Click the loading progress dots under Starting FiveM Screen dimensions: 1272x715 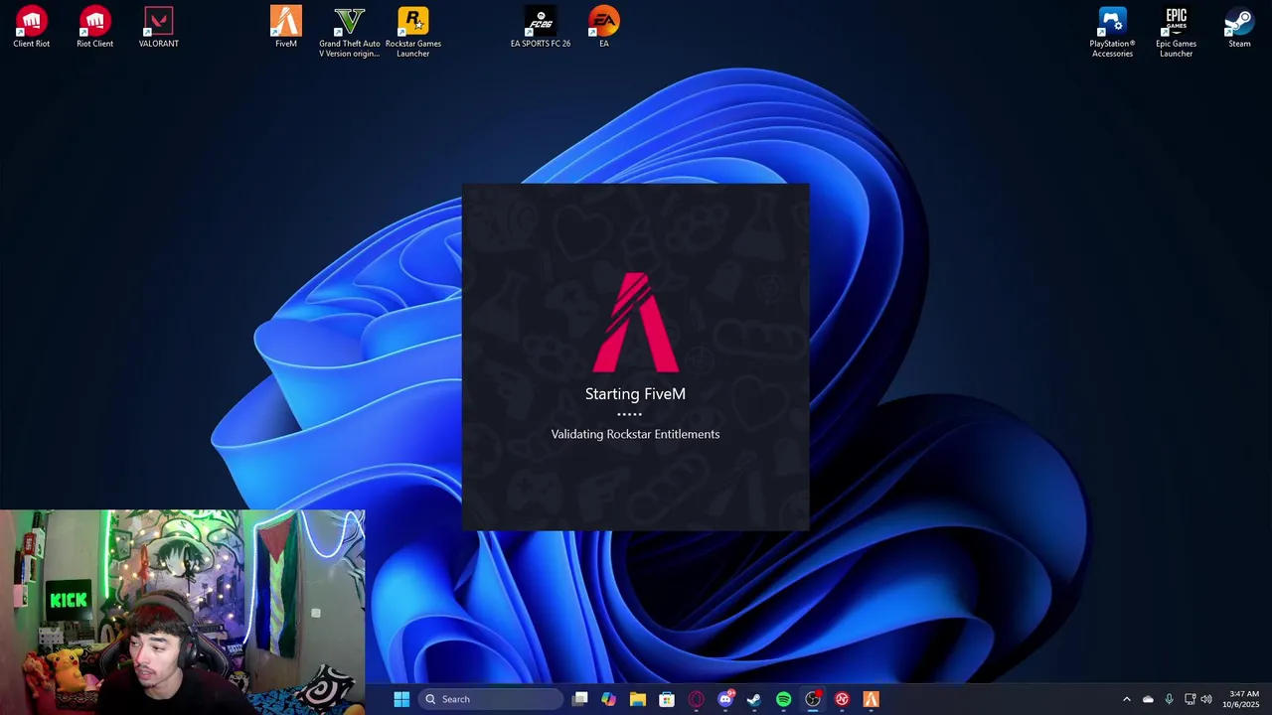coord(629,414)
